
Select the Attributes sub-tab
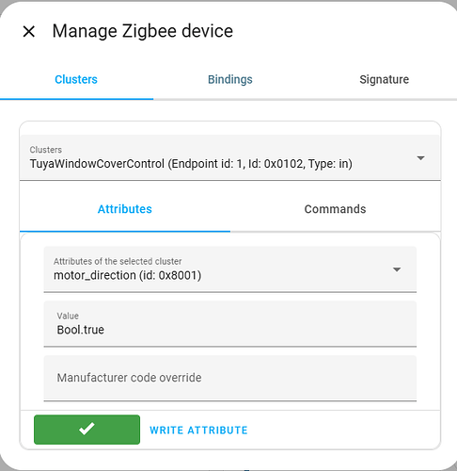click(125, 209)
